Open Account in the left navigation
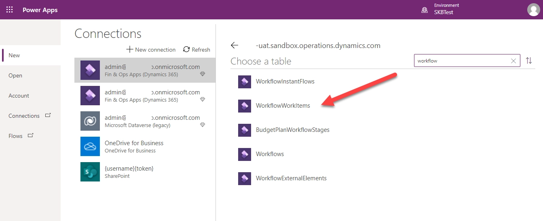Screen dimensions: 543x221 [x=30, y=96]
